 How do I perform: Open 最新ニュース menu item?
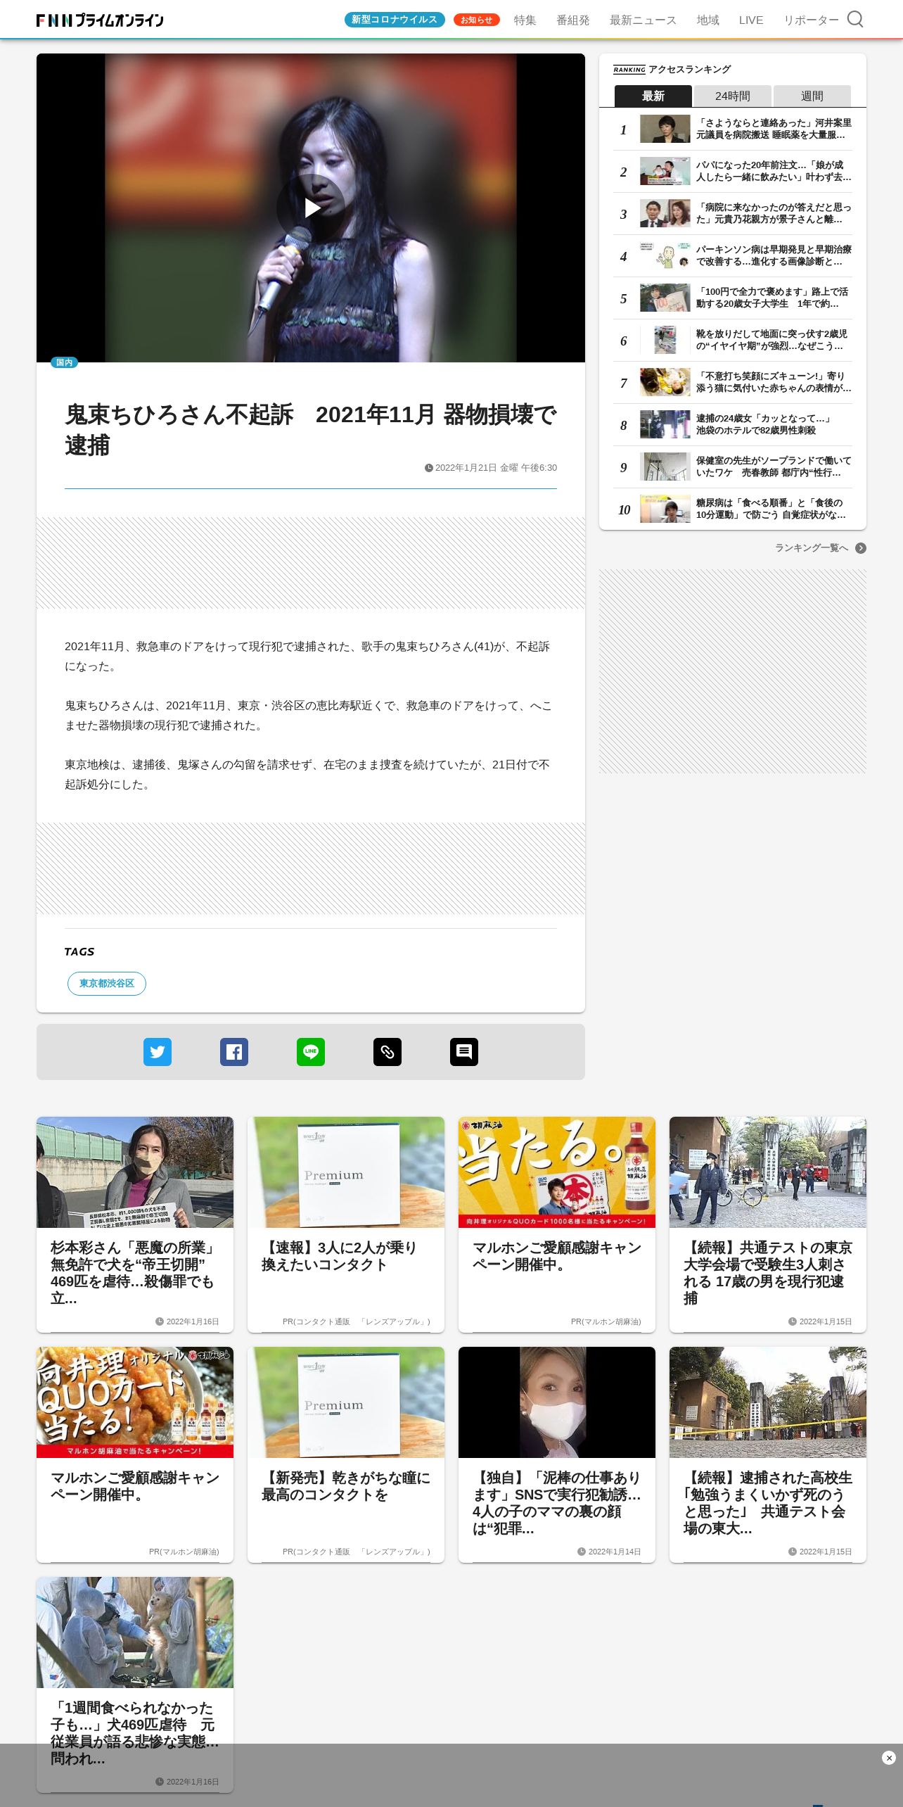[x=643, y=20]
